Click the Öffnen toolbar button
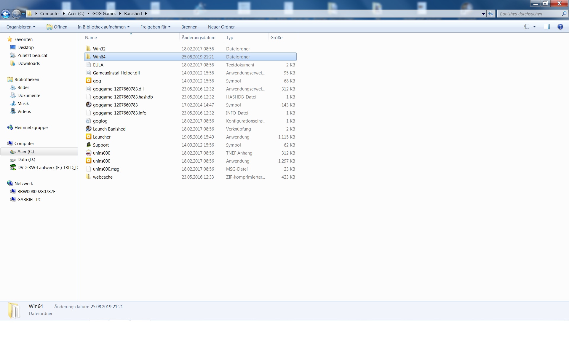 coord(57,27)
